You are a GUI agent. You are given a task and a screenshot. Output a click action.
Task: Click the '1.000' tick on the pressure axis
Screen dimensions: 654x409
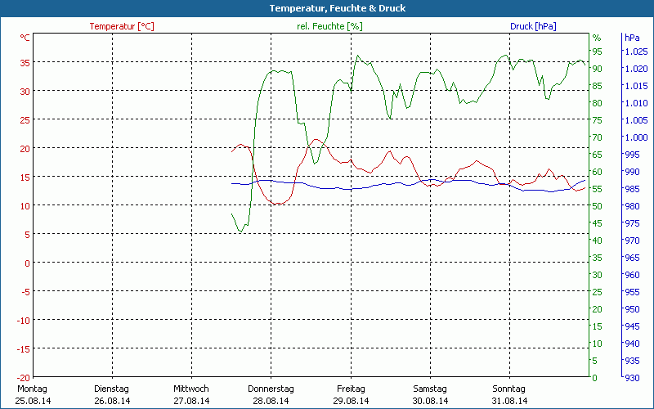pos(636,137)
